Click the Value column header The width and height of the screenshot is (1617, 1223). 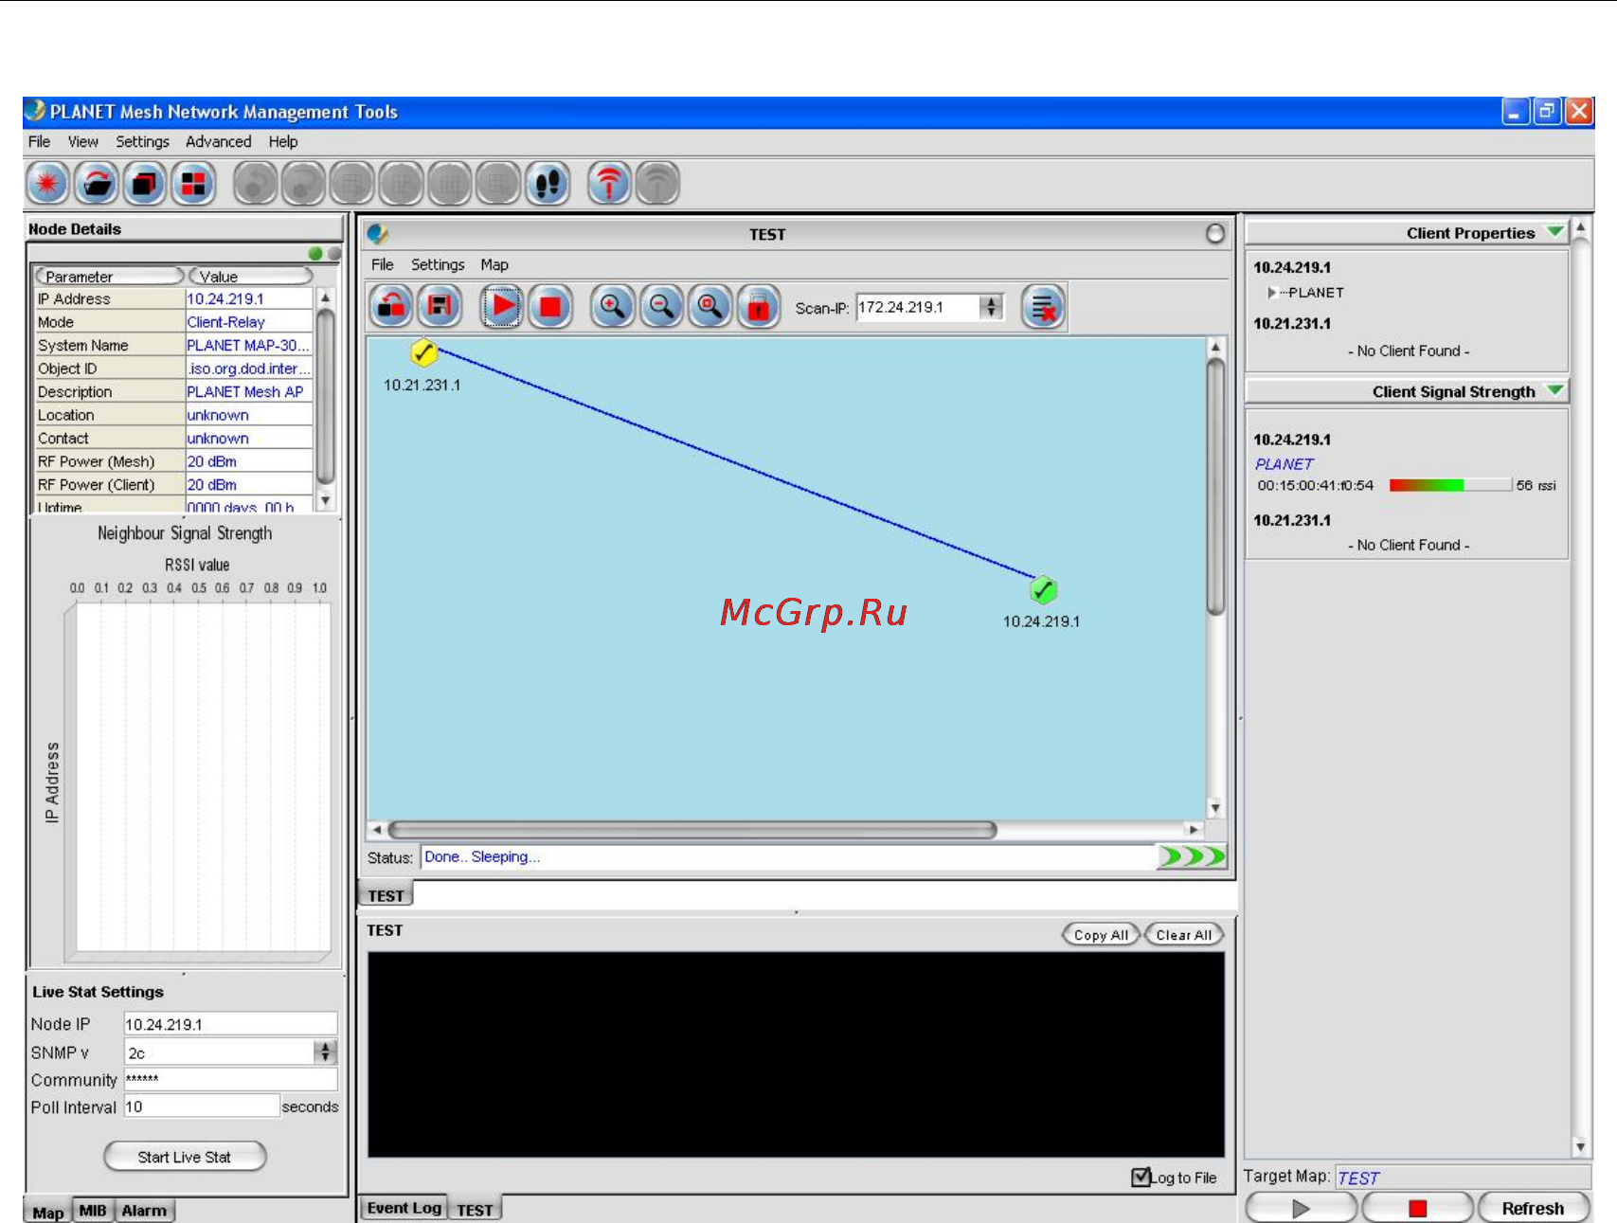click(x=250, y=276)
